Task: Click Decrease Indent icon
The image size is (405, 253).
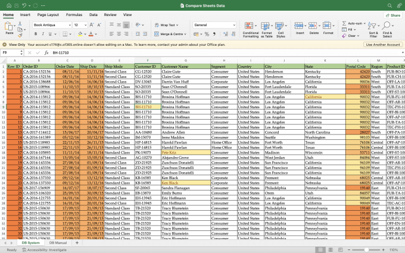Action: (x=138, y=34)
